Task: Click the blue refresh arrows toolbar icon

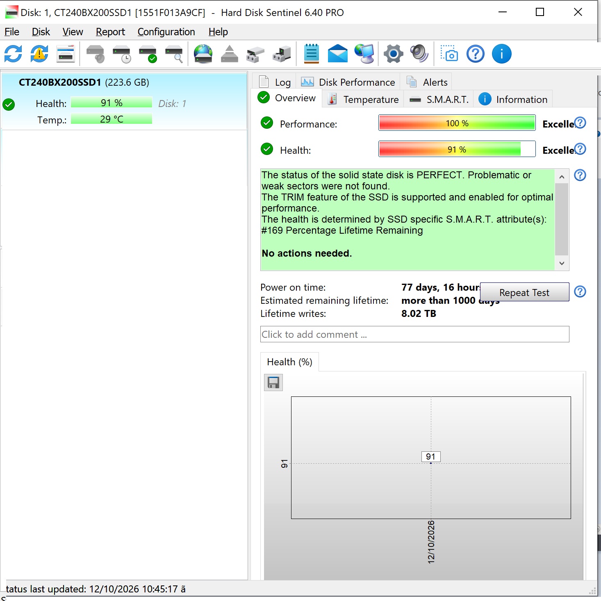Action: [x=13, y=54]
